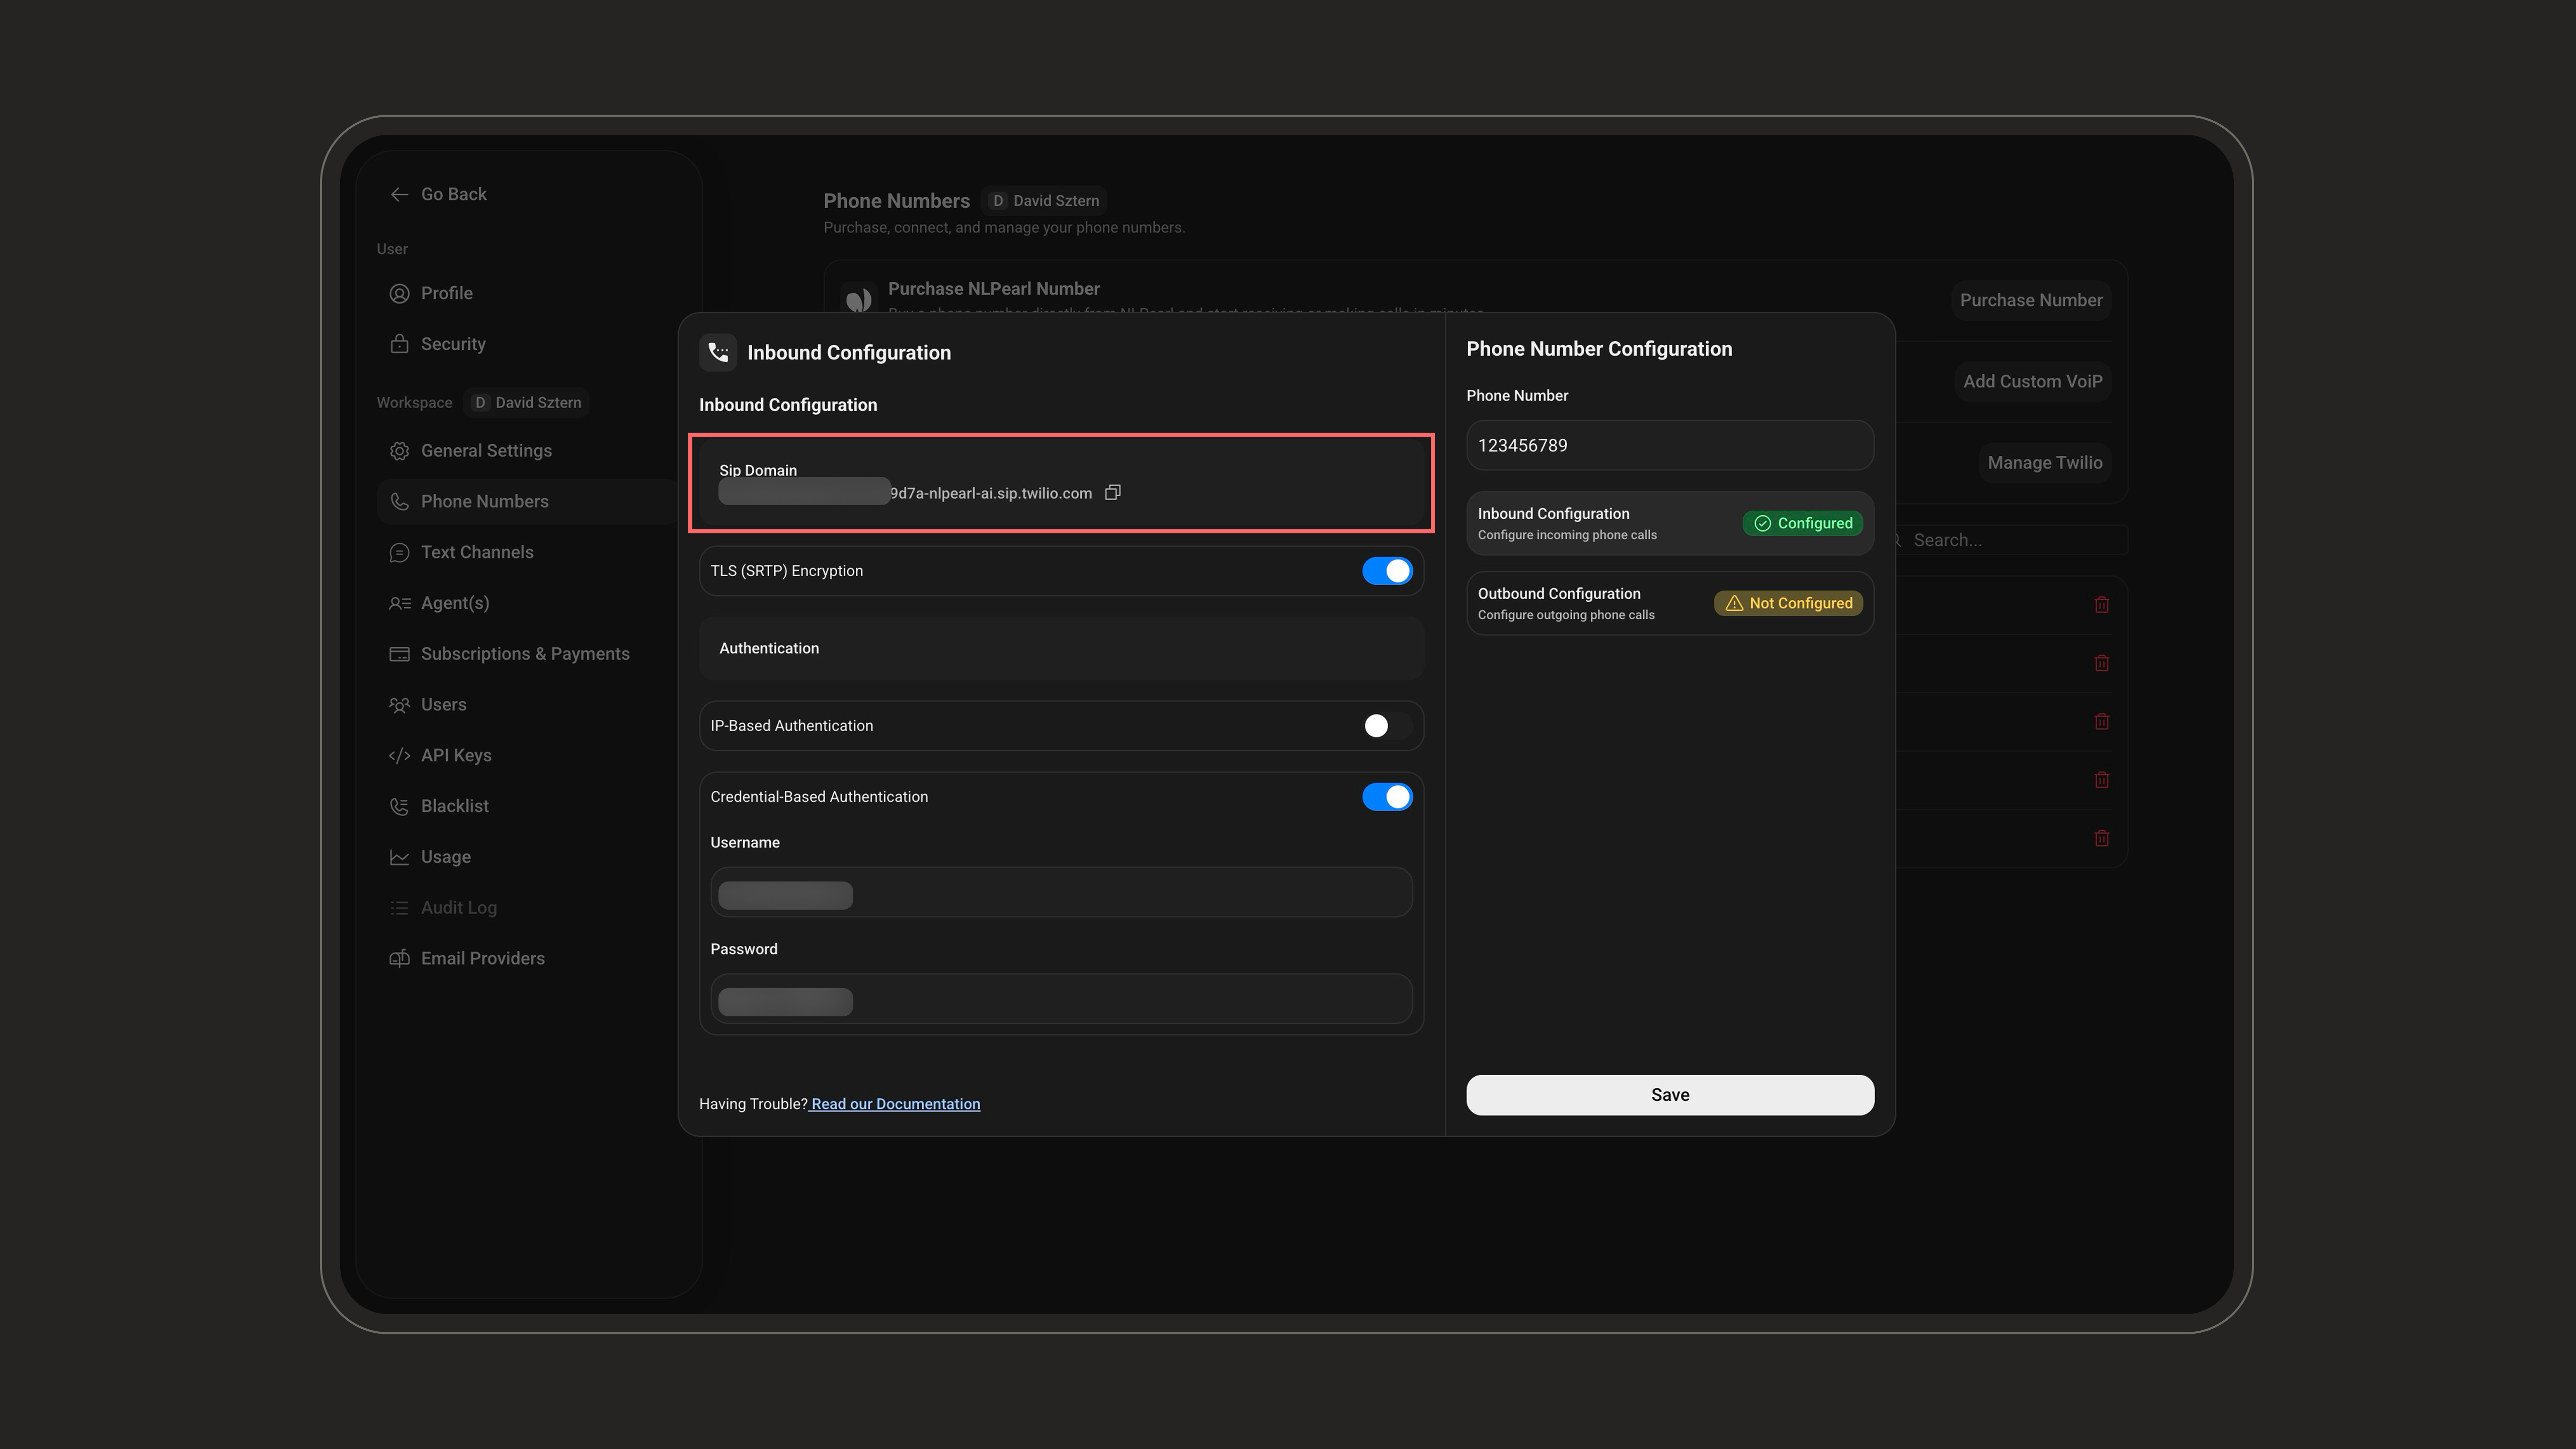Click the Blacklist phone icon
This screenshot has height=1449, width=2576.
pos(399,806)
